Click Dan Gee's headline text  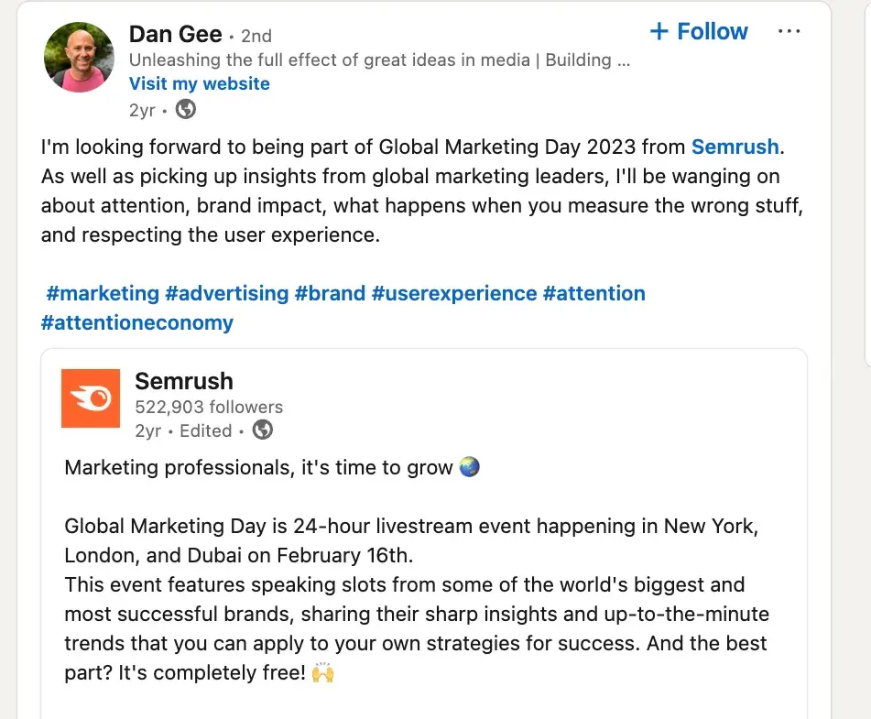[379, 60]
